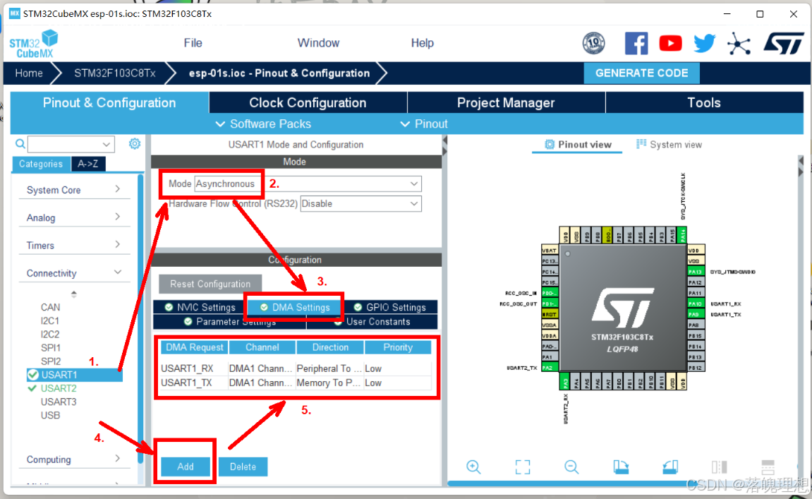The image size is (812, 499).
Task: Select the USART1_RX DMA request row
Action: point(296,368)
